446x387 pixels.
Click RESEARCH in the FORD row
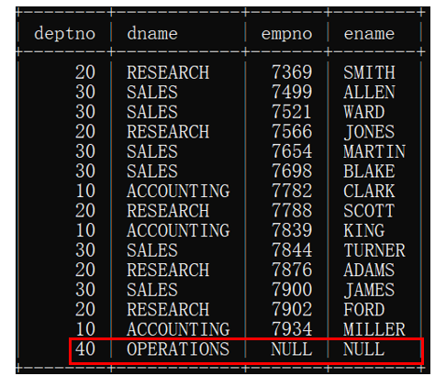[x=168, y=309]
